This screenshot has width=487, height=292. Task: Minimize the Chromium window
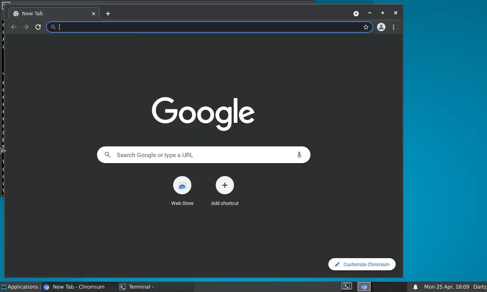369,13
